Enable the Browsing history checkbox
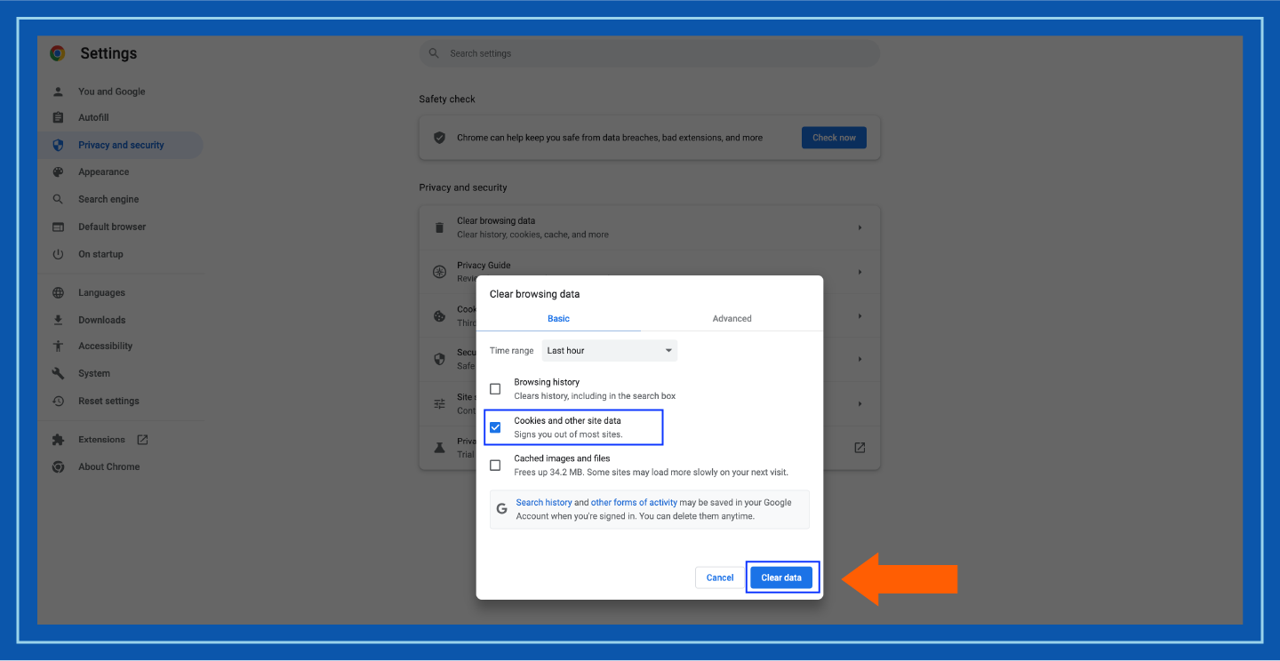Screen dimensions: 1280x661 [x=495, y=388]
